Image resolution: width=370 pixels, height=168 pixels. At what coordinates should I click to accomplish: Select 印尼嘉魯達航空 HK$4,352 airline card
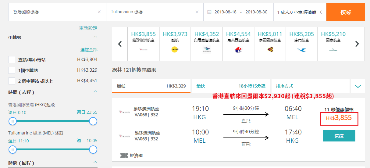point(207,44)
